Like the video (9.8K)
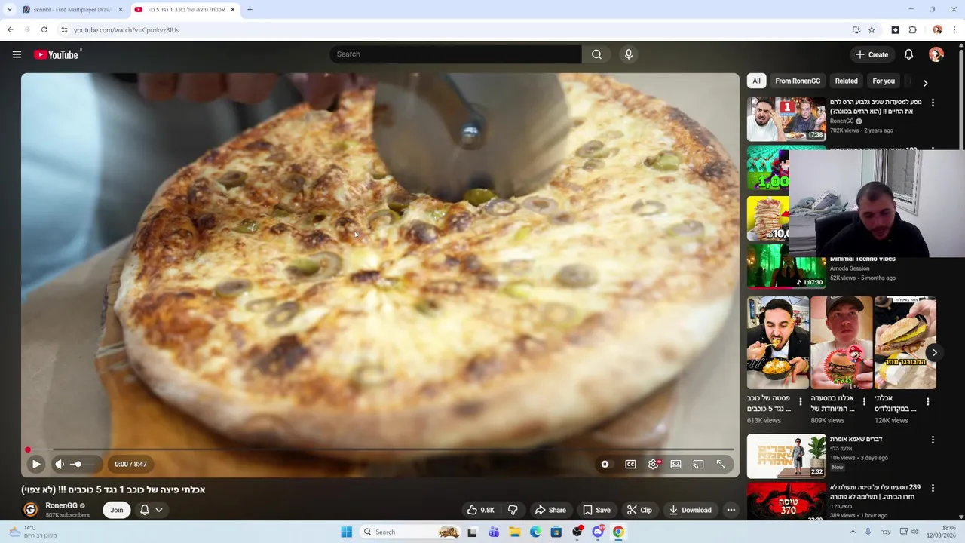 coord(480,510)
